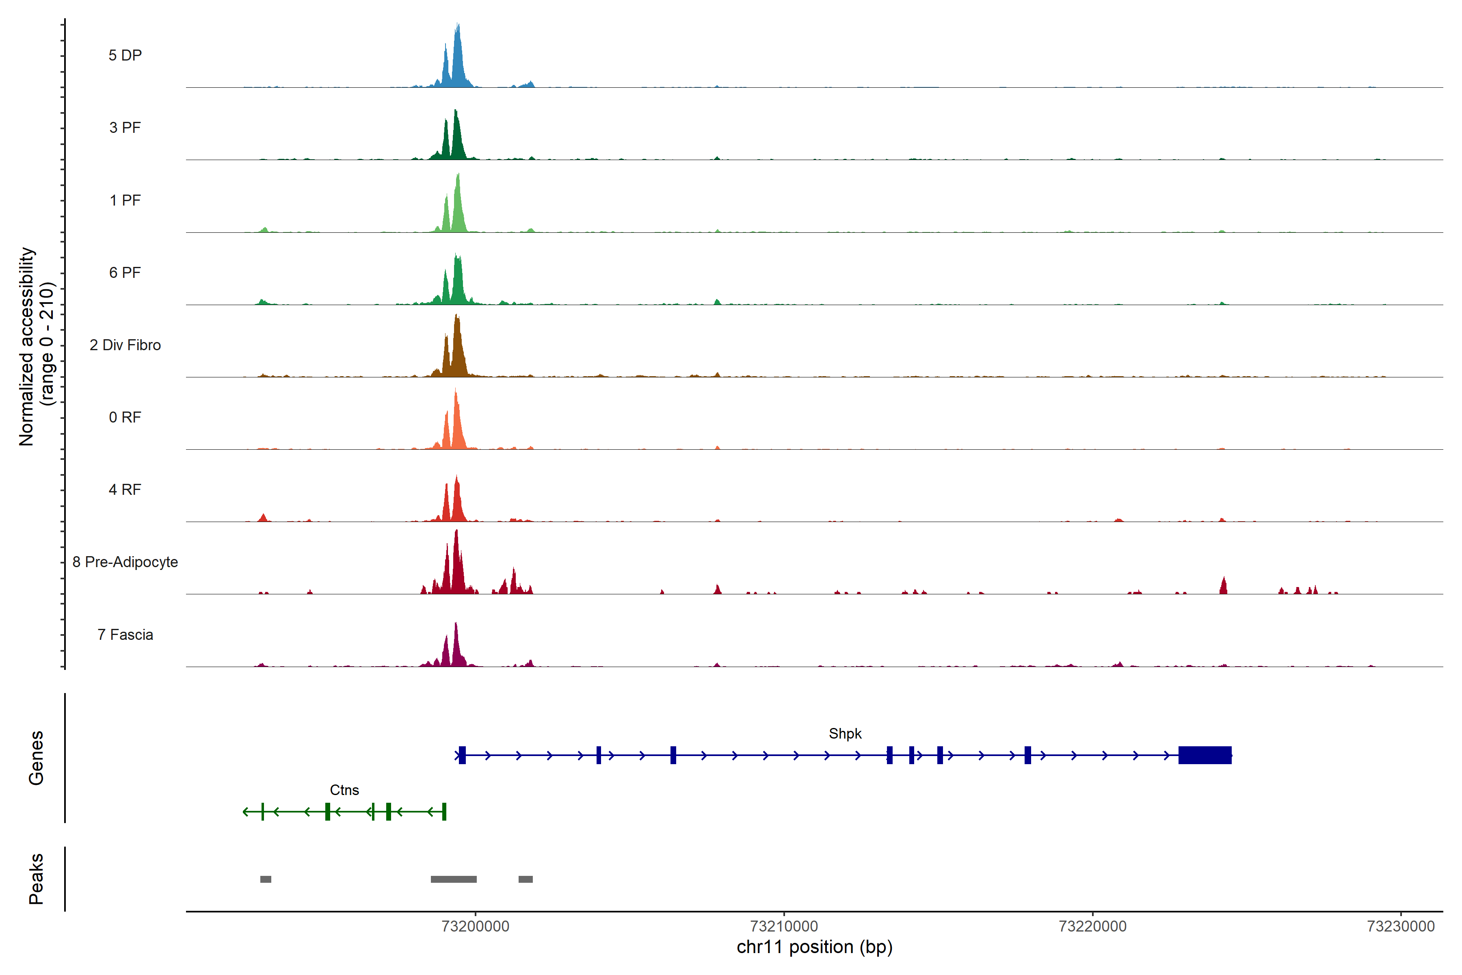Click the Genes panel label
This screenshot has height=975, width=1462.
pyautogui.click(x=36, y=757)
